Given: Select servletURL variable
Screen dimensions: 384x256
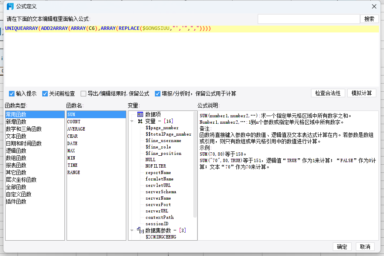Looking at the screenshot, I should 158,186.
